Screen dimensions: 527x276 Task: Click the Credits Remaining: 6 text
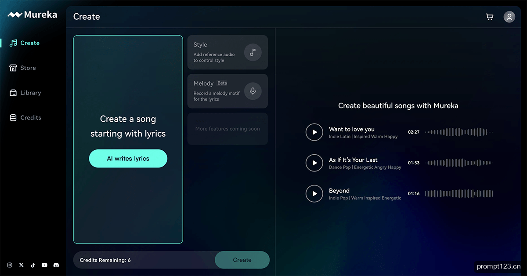(x=105, y=260)
